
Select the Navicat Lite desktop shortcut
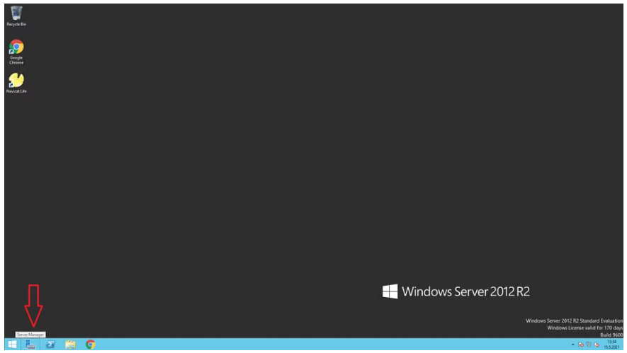pyautogui.click(x=16, y=83)
